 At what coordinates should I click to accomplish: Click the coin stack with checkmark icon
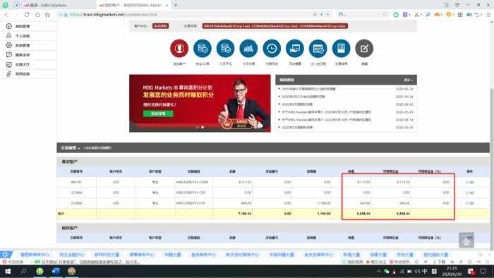[226, 49]
